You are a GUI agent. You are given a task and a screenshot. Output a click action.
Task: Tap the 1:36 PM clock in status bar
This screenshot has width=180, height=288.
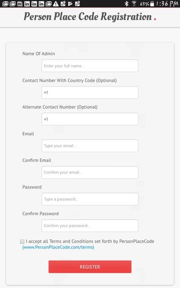click(167, 4)
